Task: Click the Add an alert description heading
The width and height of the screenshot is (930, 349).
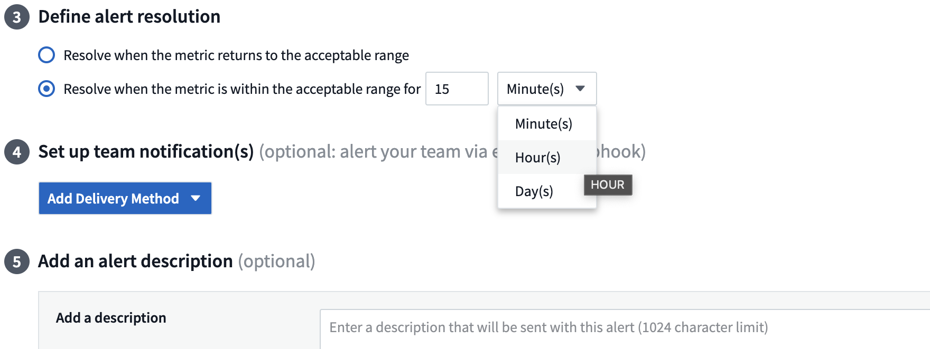Action: [135, 261]
